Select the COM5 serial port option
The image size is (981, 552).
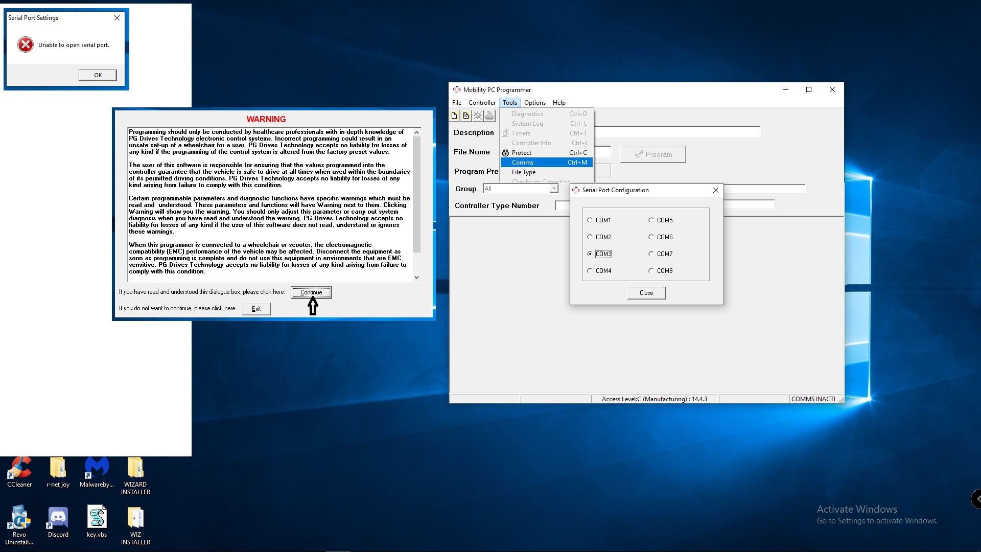click(x=651, y=220)
